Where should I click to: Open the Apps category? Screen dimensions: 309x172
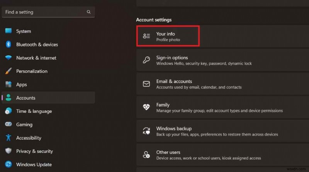coord(48,84)
